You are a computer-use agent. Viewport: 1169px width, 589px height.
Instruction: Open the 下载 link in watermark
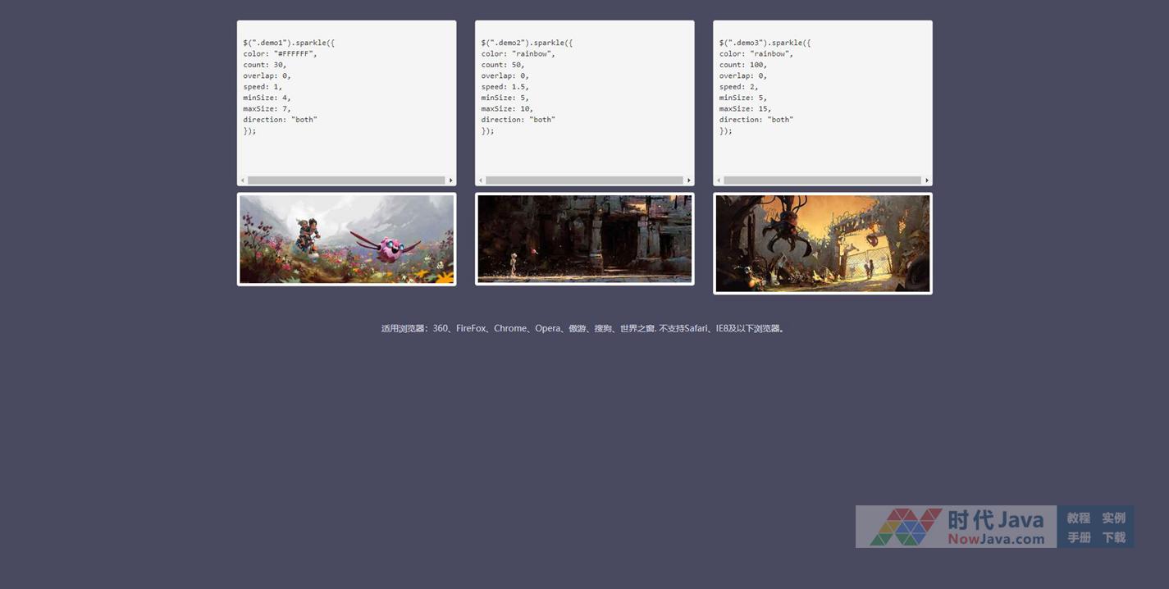point(1113,537)
